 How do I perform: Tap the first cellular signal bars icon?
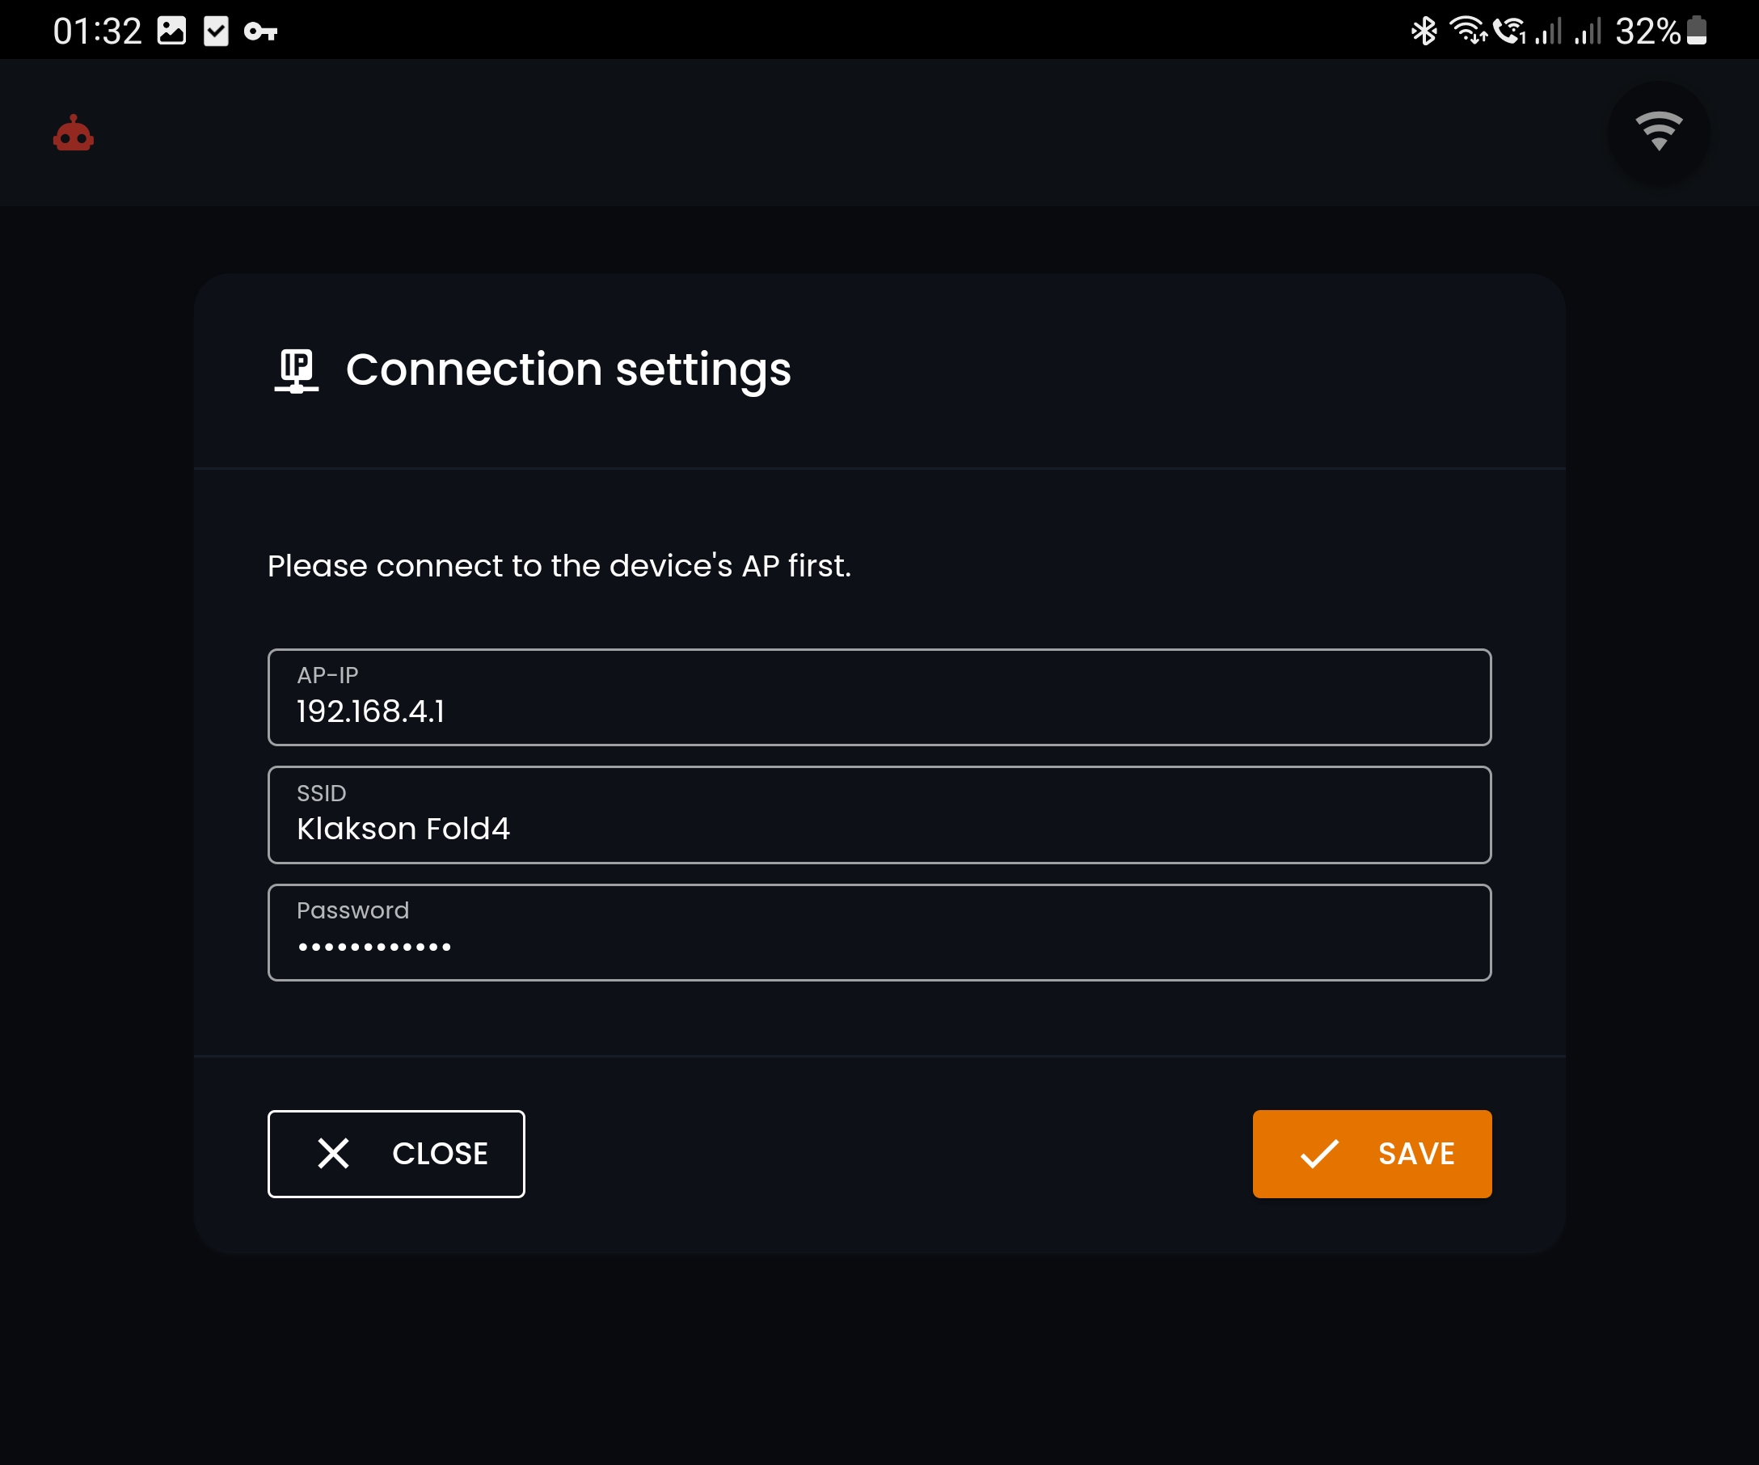coord(1548,31)
